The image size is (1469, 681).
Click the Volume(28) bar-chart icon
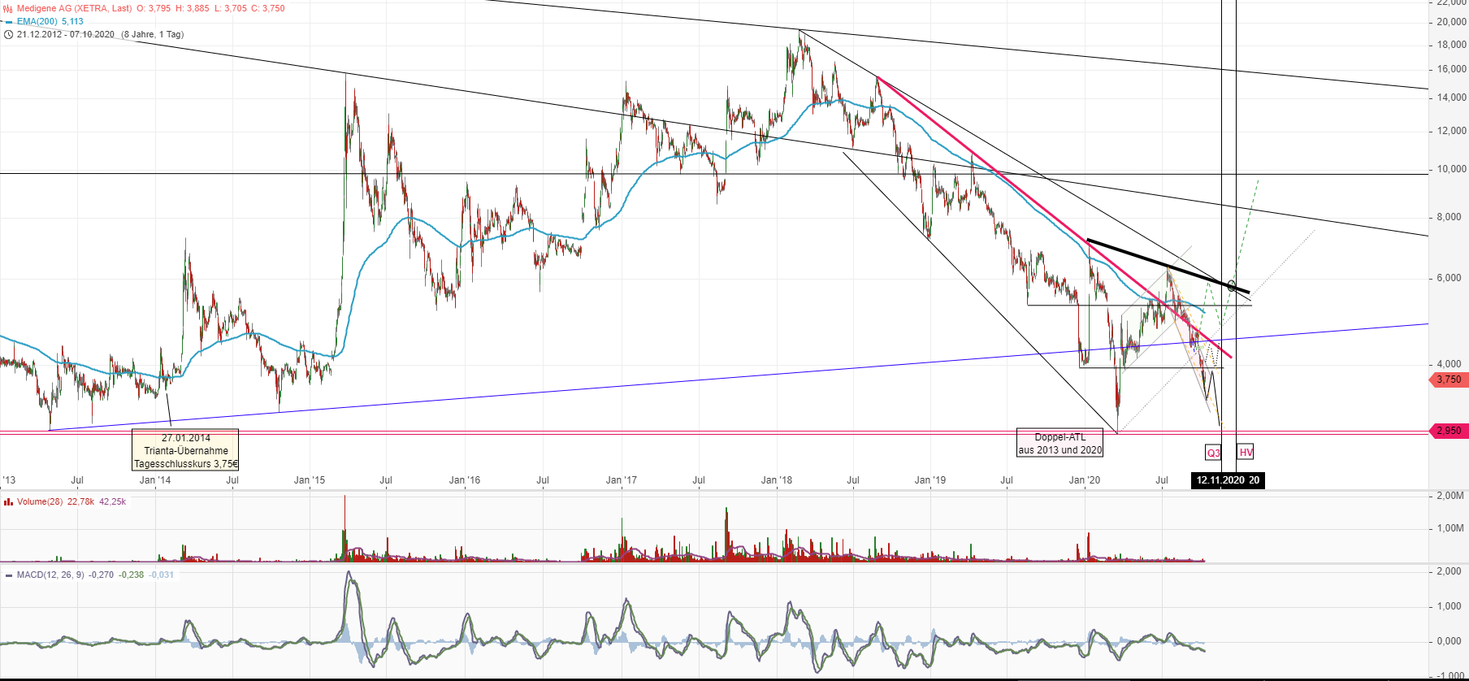8,502
